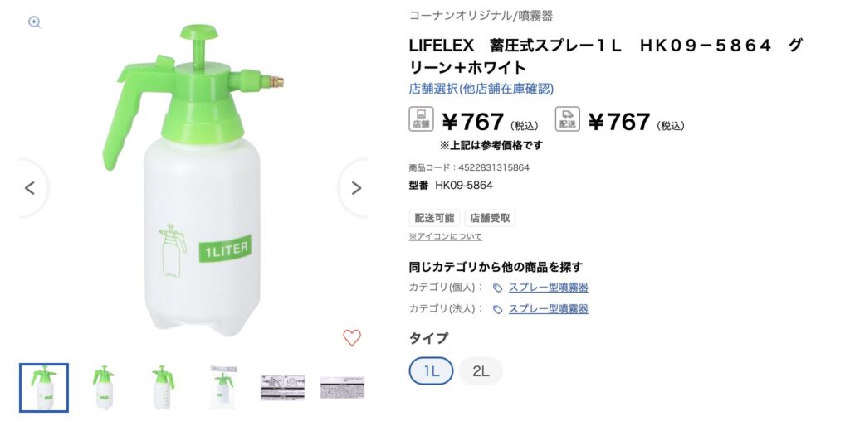Open スプレー型噴霧器 link for カテゴリ(法人)

548,309
